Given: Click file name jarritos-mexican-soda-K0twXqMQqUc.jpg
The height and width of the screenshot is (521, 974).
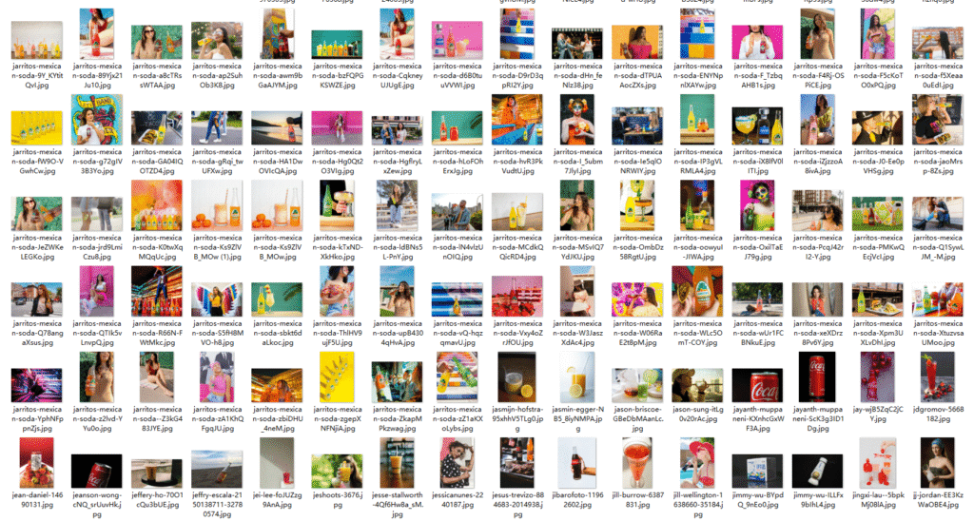Looking at the screenshot, I should pyautogui.click(x=157, y=247).
